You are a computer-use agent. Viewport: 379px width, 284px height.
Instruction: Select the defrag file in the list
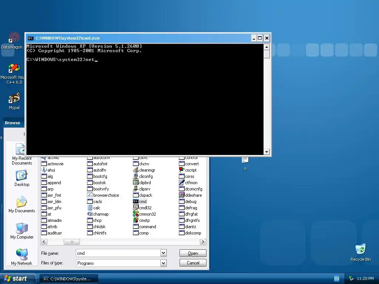click(188, 208)
